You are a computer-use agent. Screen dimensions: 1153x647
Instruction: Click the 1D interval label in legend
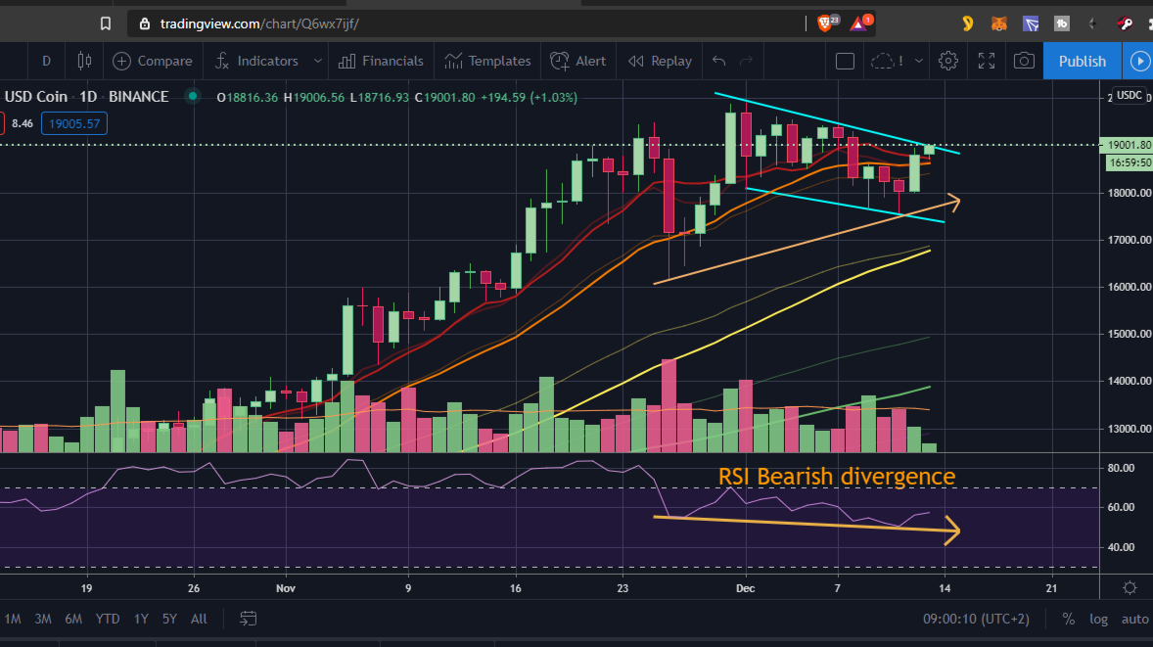(x=88, y=96)
